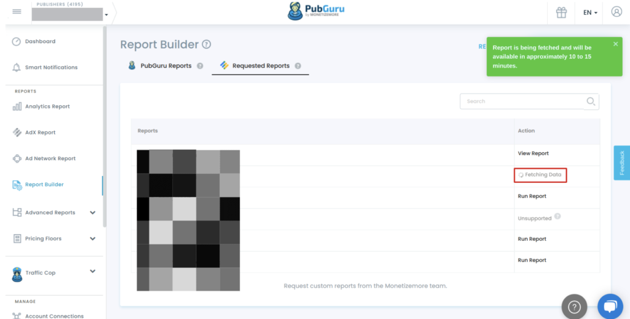Open the round help question-mark button
Viewport: 630px width, 319px height.
coord(574,307)
